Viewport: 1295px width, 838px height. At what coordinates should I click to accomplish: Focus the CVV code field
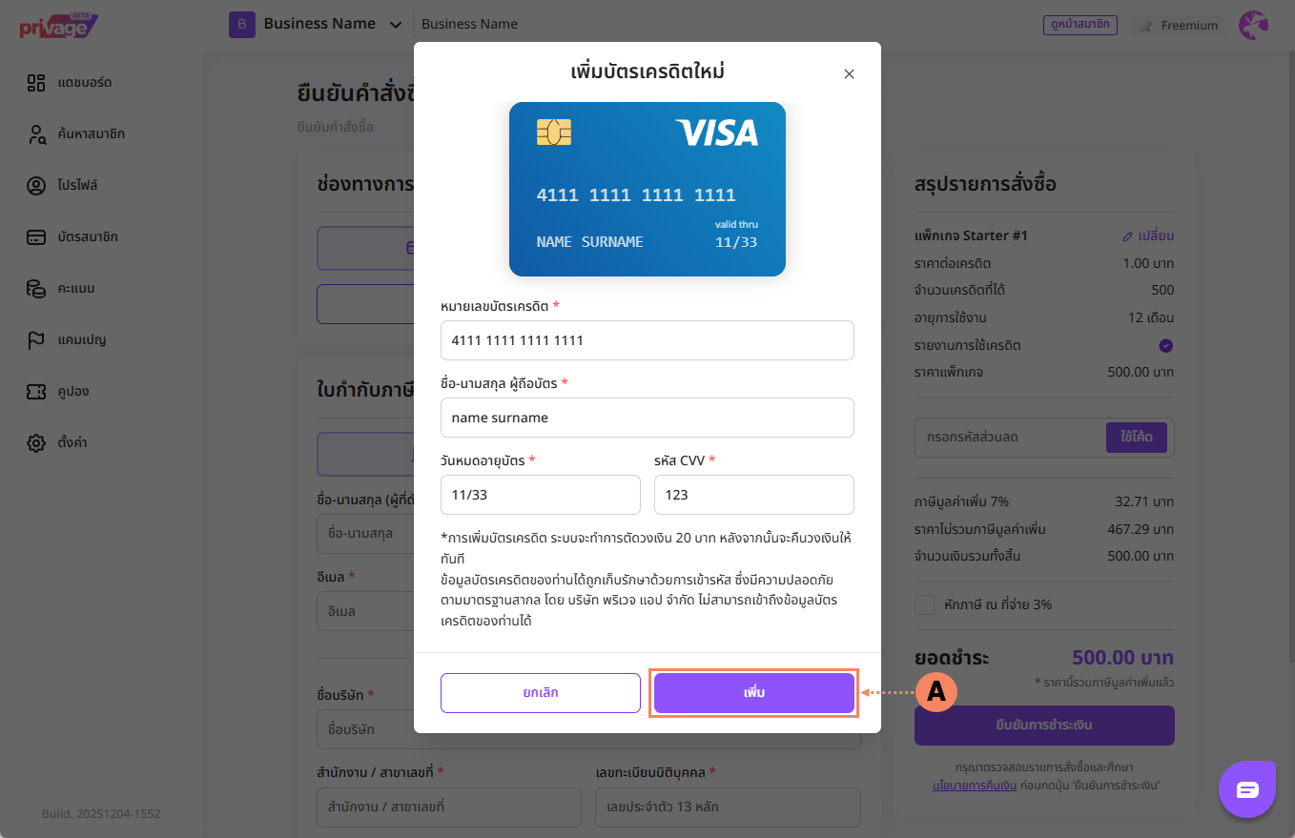pyautogui.click(x=753, y=495)
